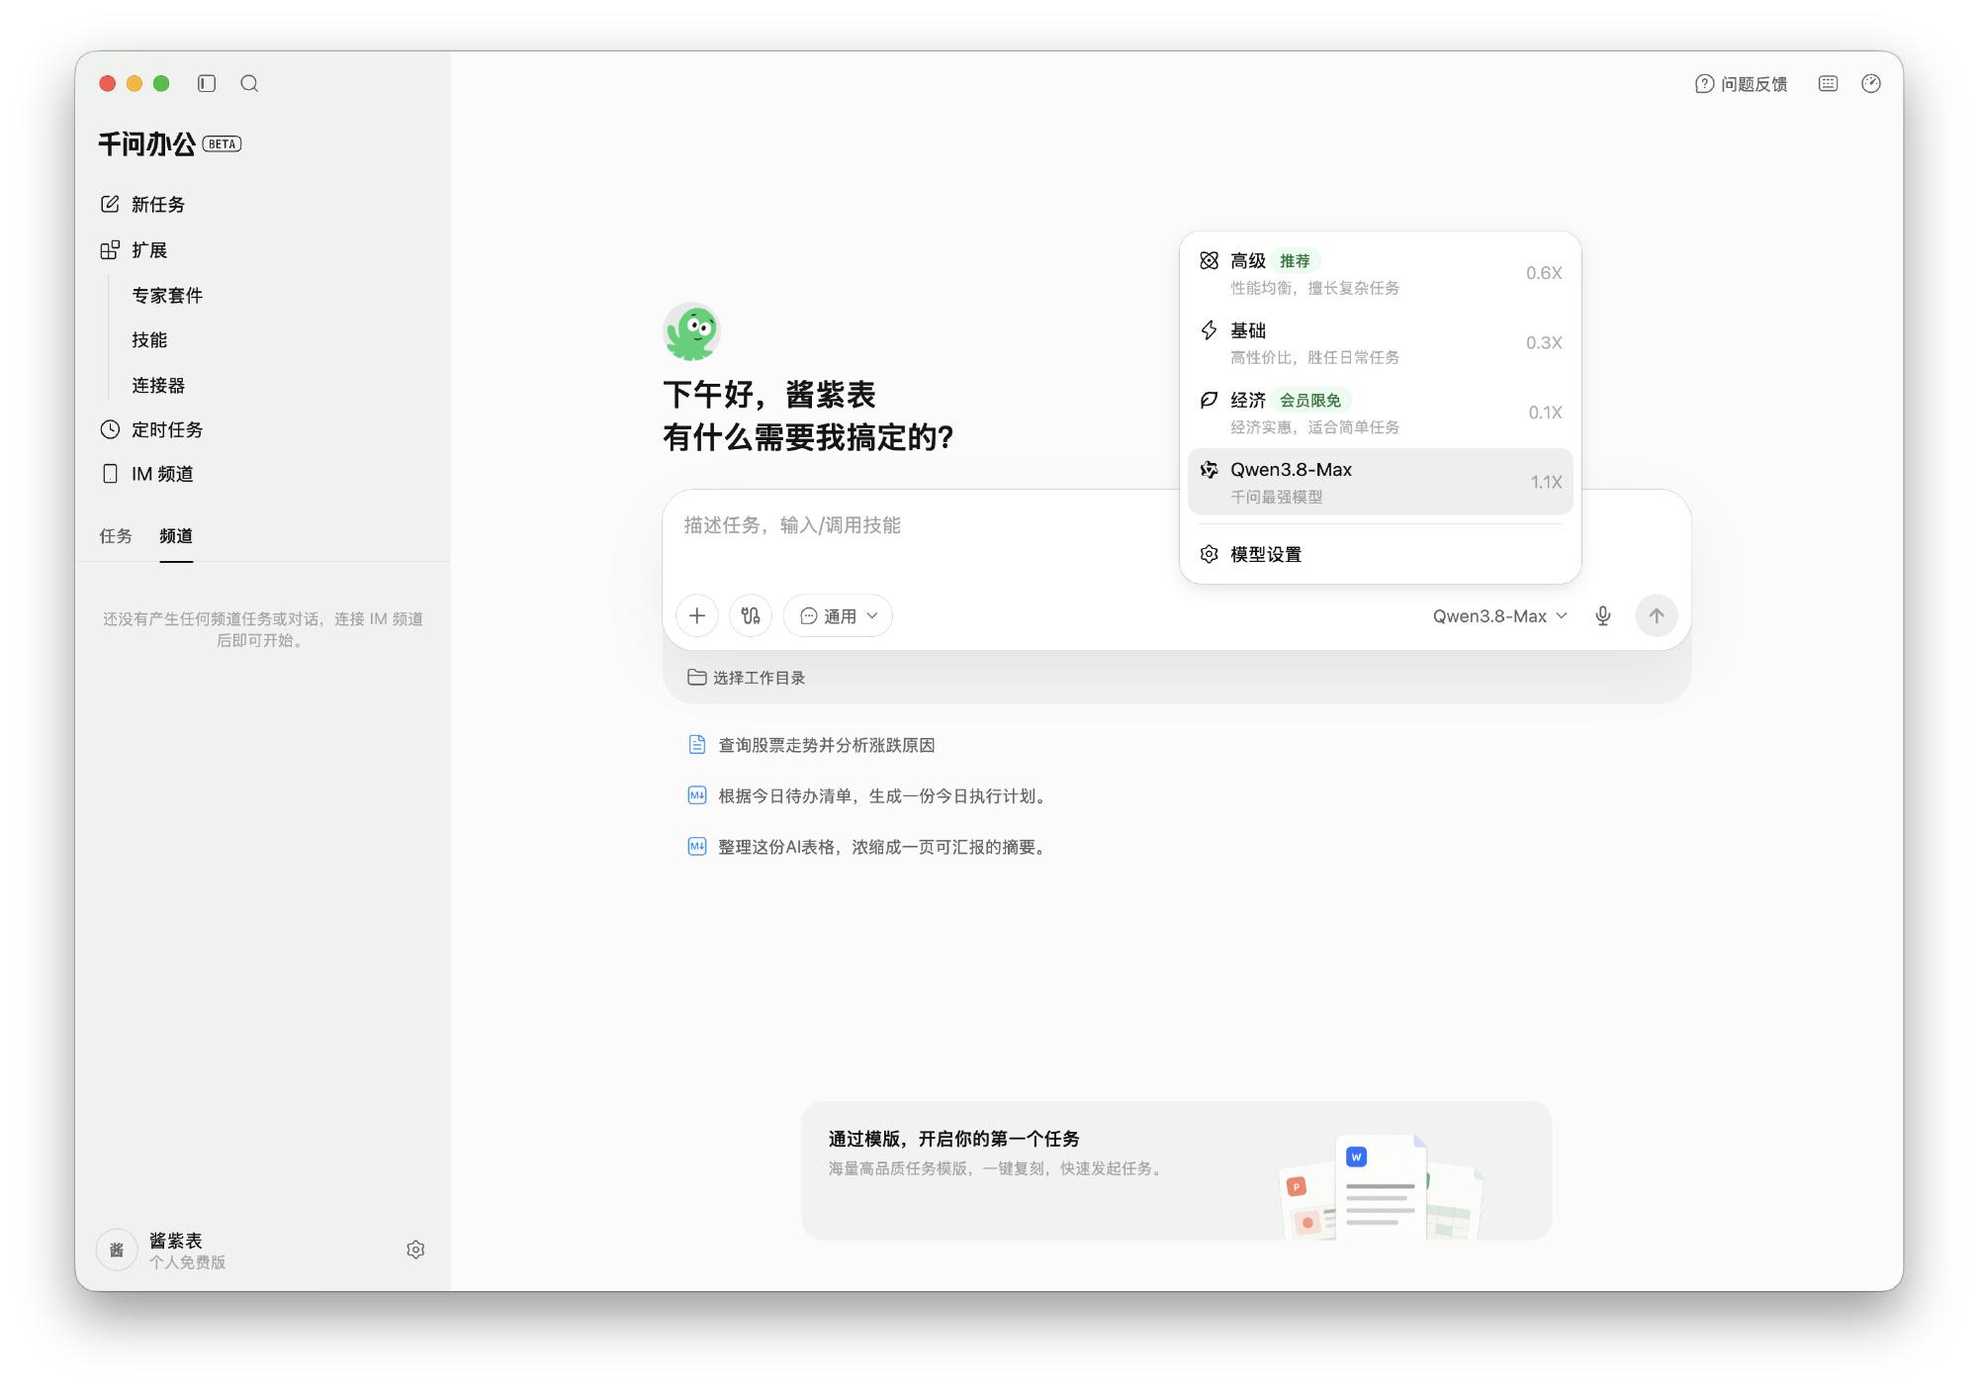Viewport: 1978px width, 1390px height.
Task: Click the 基础 lightning bolt icon
Action: pyautogui.click(x=1209, y=329)
